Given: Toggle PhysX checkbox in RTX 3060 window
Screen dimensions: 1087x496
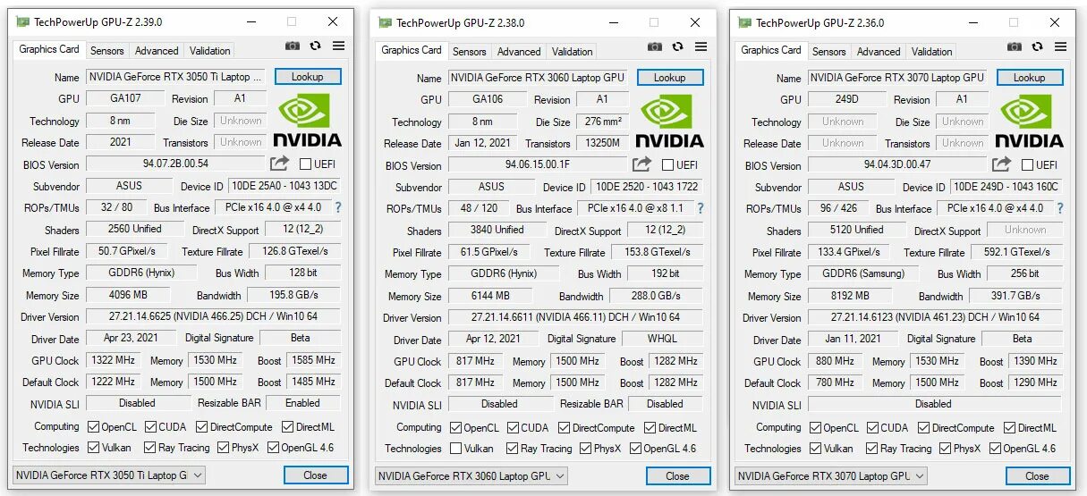Looking at the screenshot, I should coord(584,449).
